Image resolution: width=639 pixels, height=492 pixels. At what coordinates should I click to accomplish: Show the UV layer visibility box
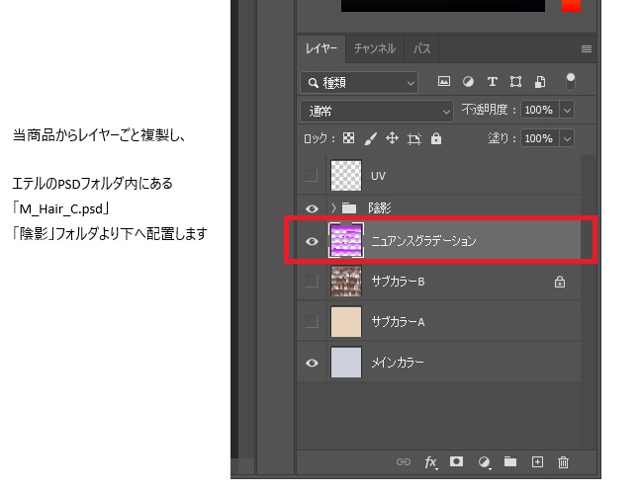312,176
